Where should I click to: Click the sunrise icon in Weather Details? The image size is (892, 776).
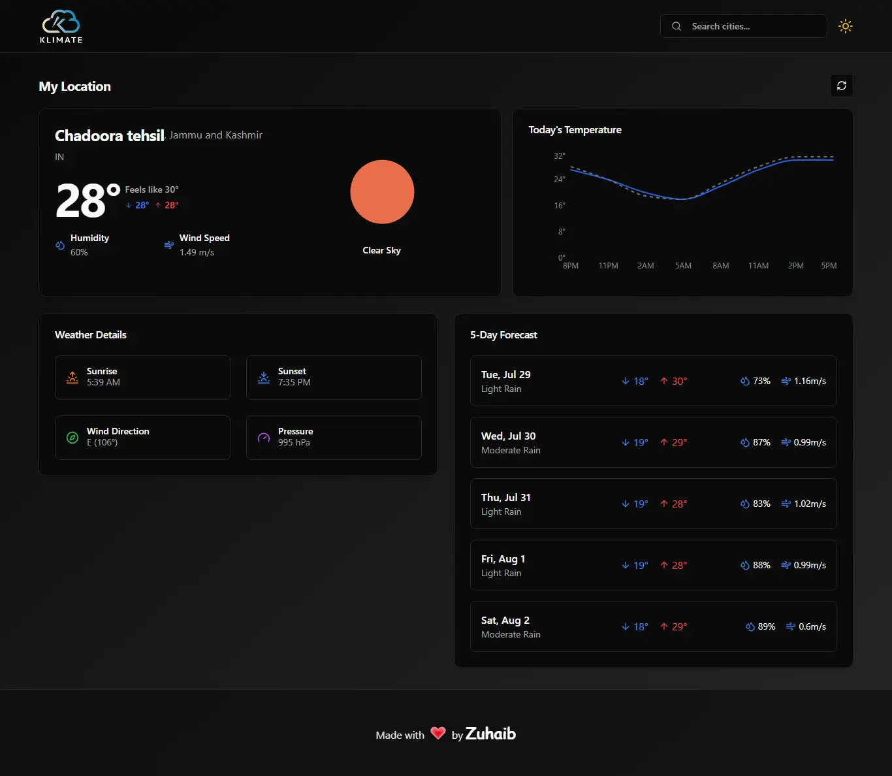tap(72, 378)
